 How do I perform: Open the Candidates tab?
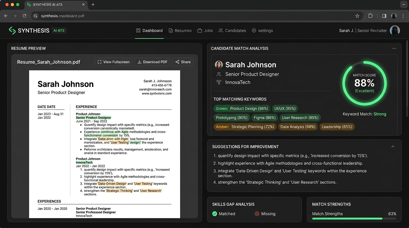pyautogui.click(x=232, y=31)
